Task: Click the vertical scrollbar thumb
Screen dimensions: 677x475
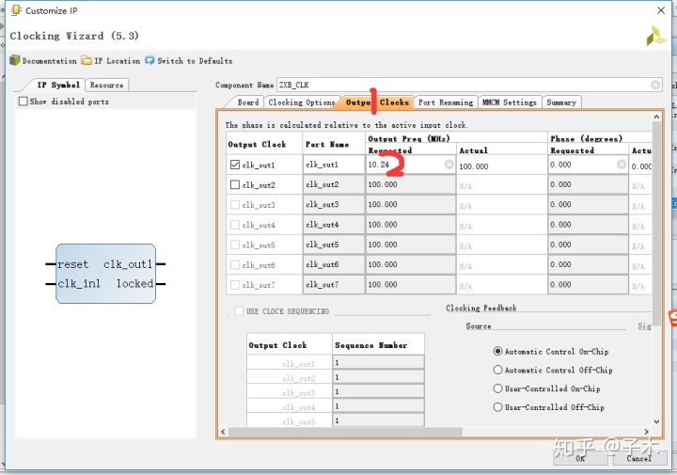Action: point(656,223)
